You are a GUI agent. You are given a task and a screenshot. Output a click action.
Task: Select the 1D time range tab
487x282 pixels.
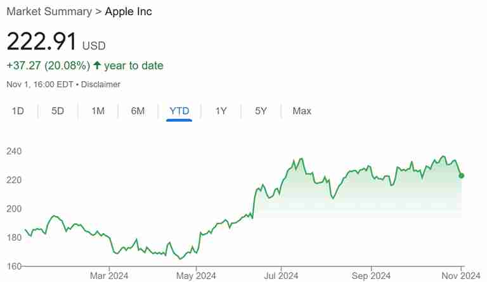pyautogui.click(x=18, y=111)
